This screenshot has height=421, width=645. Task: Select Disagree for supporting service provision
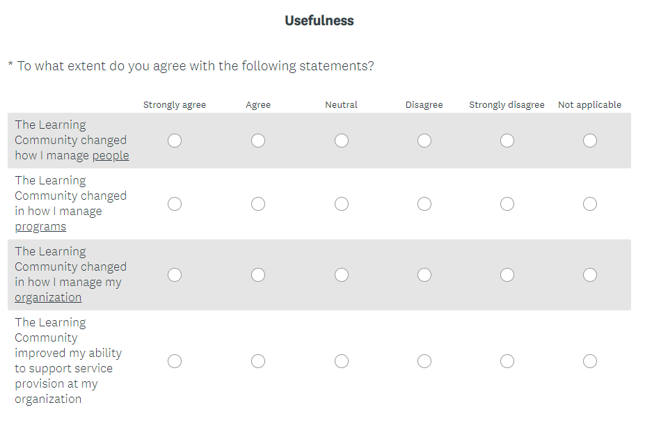point(424,361)
